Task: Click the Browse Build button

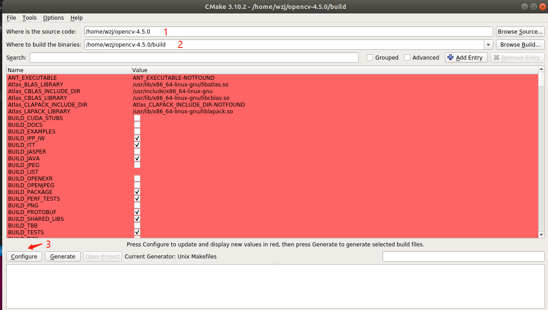Action: [x=520, y=45]
